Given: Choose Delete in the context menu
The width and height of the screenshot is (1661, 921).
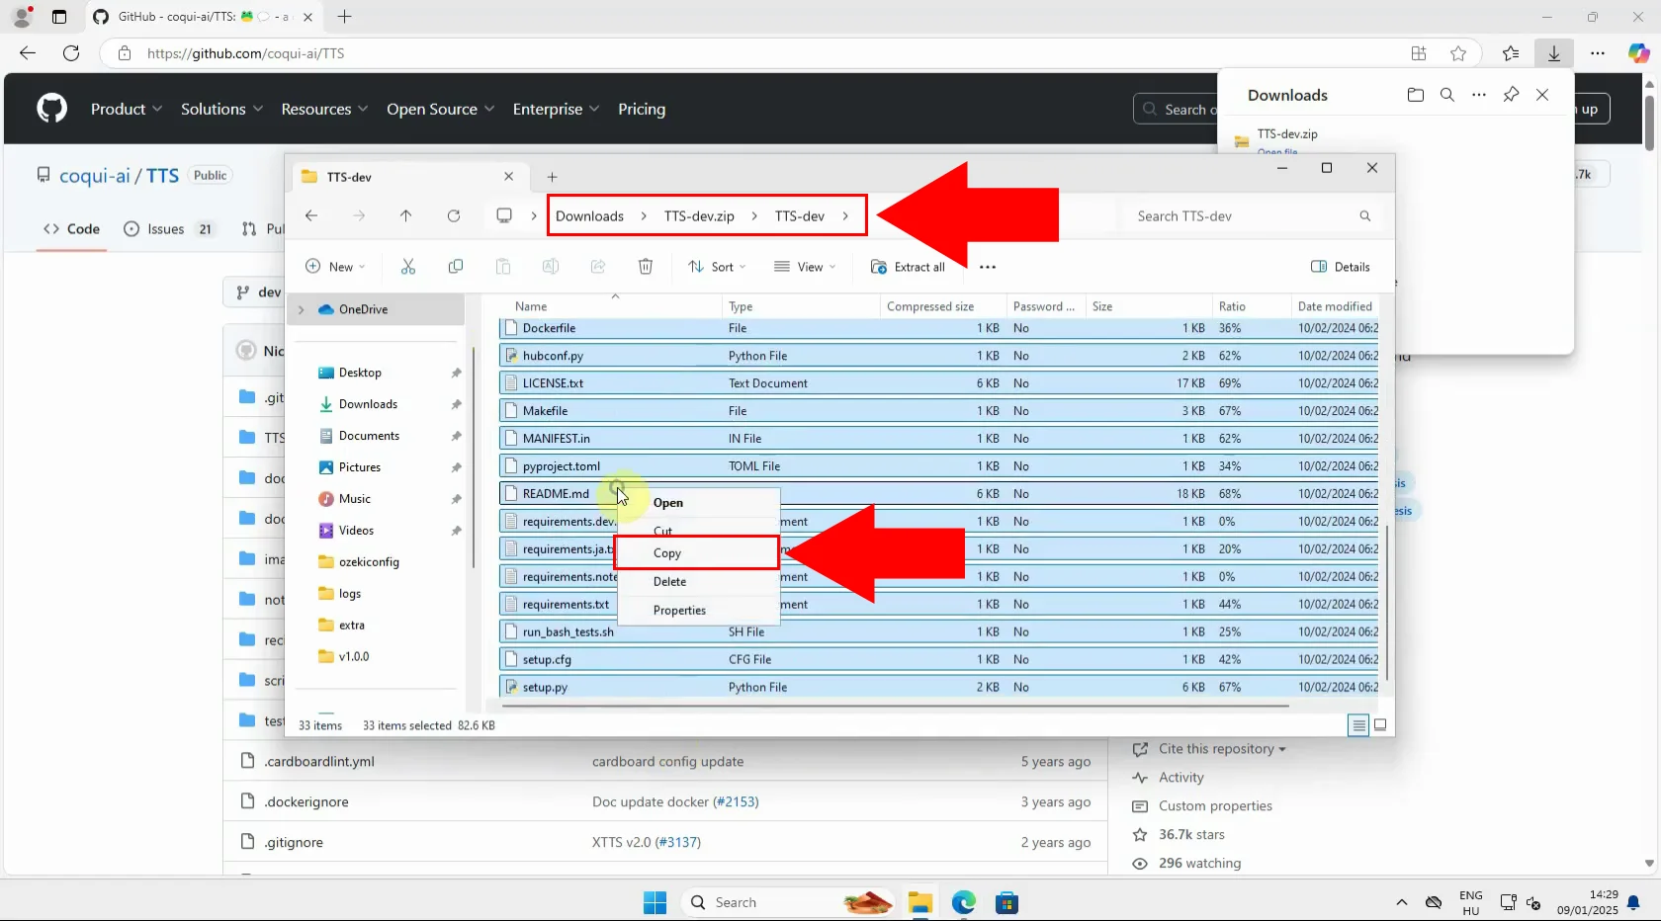Looking at the screenshot, I should point(697,582).
